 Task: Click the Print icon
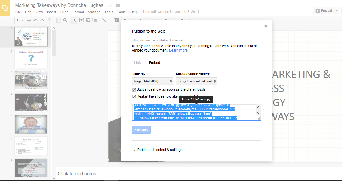point(29,20)
